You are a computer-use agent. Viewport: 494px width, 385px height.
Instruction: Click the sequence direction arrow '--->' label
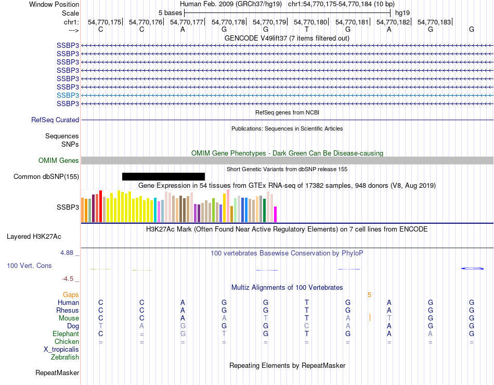(73, 30)
